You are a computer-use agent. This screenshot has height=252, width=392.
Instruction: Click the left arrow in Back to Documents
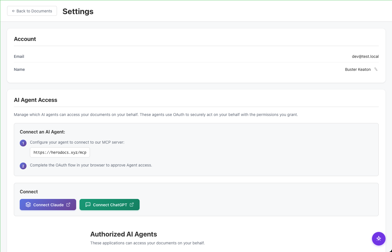pos(13,11)
